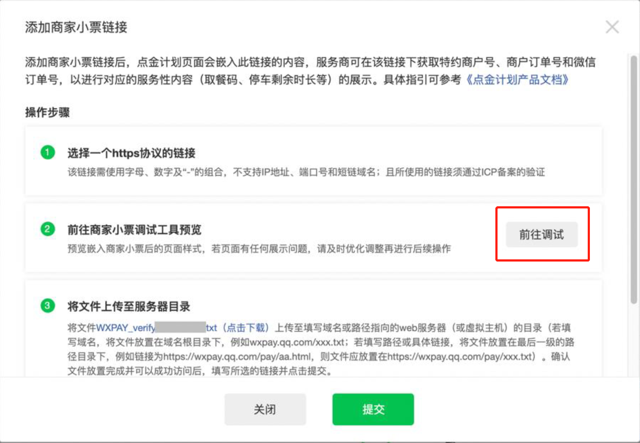Click the dialog's vertical scrollbar thumb
The width and height of the screenshot is (640, 443).
pos(633,179)
